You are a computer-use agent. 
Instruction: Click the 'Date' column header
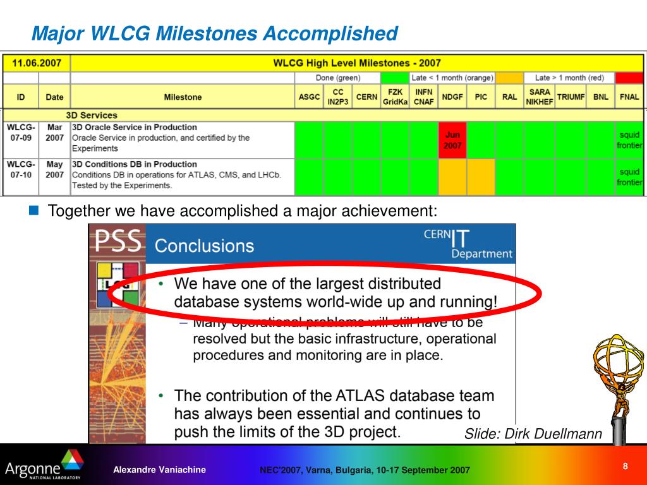point(54,97)
